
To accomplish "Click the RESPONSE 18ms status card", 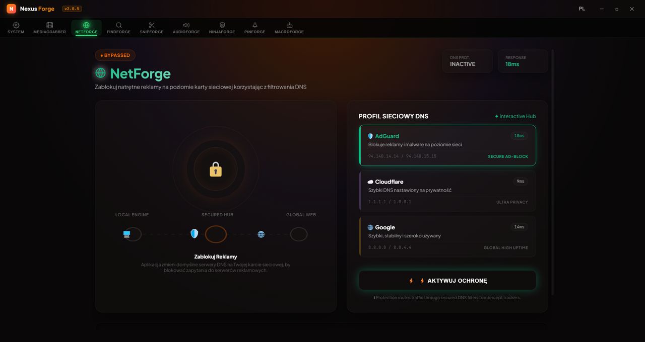I will click(x=523, y=61).
